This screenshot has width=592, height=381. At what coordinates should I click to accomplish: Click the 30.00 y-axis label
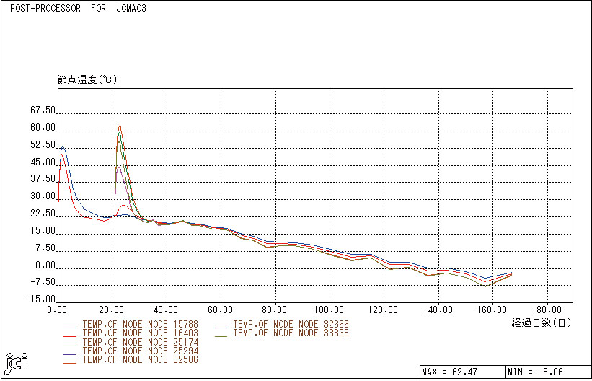(43, 196)
